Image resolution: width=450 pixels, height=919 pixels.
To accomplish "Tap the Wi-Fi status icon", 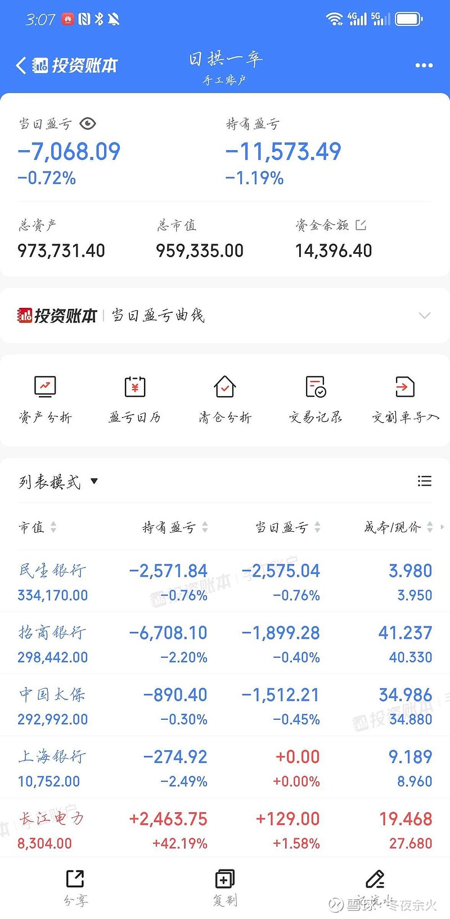I will pyautogui.click(x=334, y=19).
